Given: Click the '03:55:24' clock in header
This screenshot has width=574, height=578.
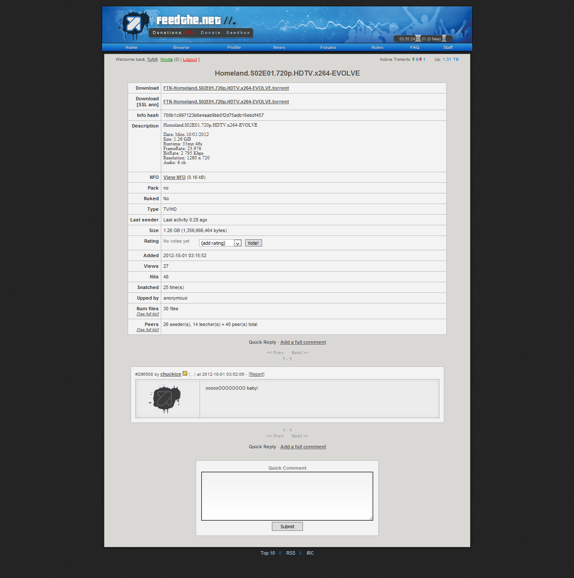Looking at the screenshot, I should pyautogui.click(x=407, y=39).
